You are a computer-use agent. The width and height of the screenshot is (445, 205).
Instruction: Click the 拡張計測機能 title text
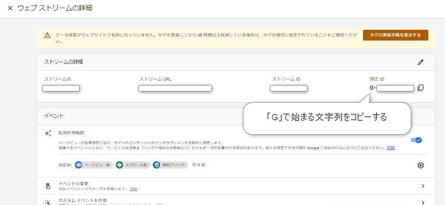tap(71, 132)
